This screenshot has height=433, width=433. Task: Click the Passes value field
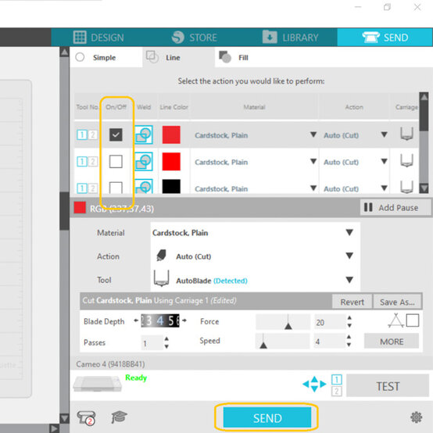point(152,343)
